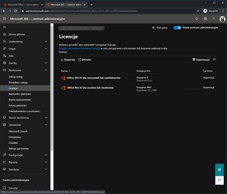
Task: Click the Odśwież button
Action: pos(84,60)
